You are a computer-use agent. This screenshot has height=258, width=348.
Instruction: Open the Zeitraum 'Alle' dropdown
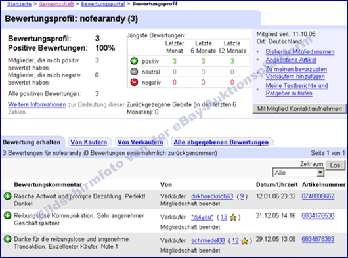pyautogui.click(x=298, y=173)
